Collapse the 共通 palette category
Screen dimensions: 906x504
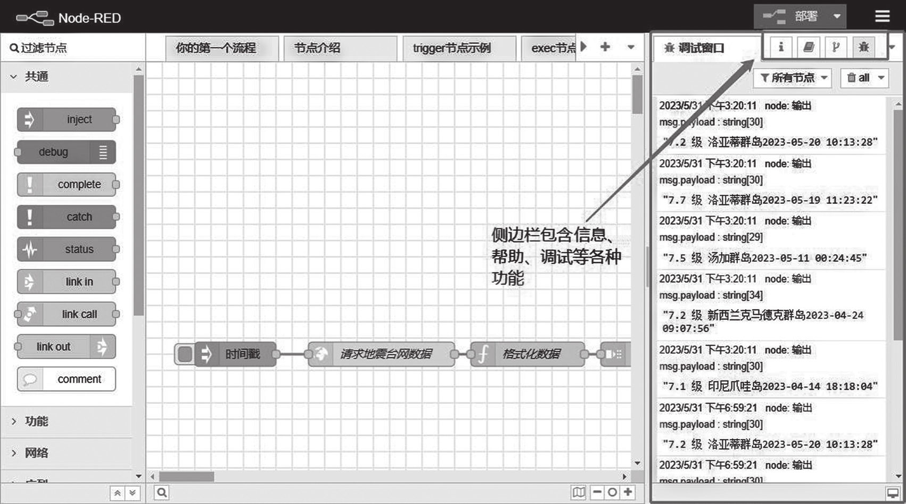(67, 77)
